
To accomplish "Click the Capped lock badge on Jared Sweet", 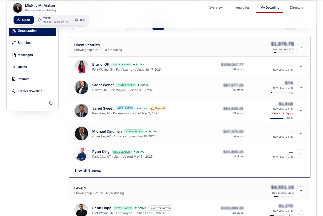I will pos(158,108).
